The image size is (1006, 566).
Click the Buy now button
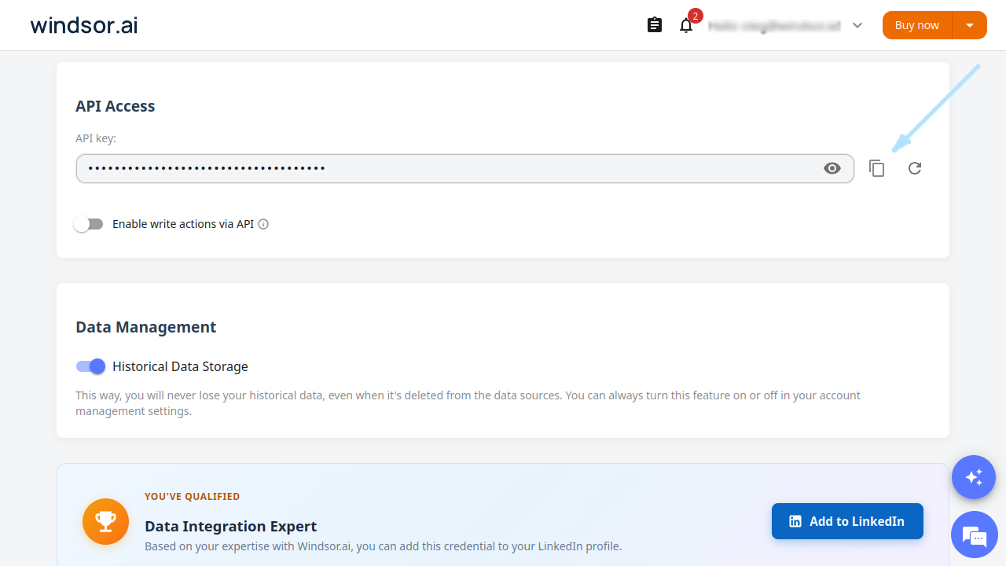[917, 25]
